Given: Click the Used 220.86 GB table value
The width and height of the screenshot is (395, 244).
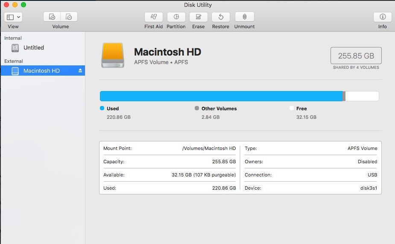Looking at the screenshot, I should pos(224,188).
